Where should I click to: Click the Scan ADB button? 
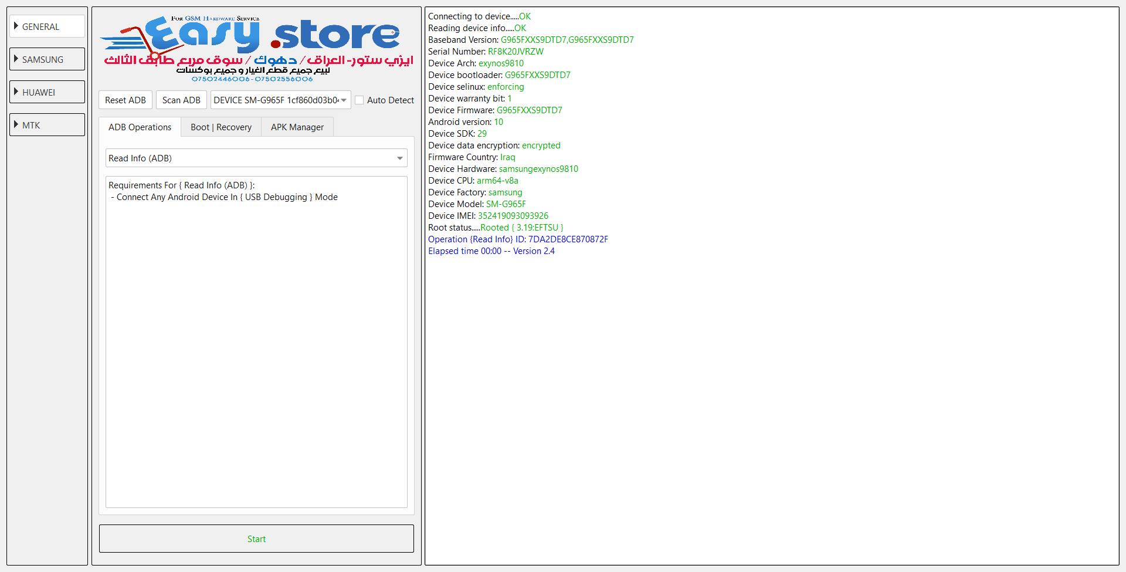181,100
